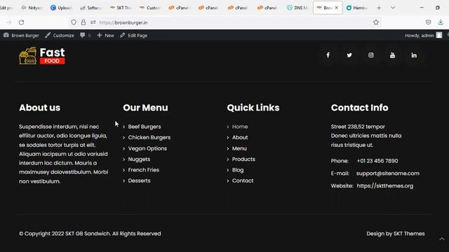Switch to the SKT Themes browser tab
449x252 pixels.
coord(121,8)
